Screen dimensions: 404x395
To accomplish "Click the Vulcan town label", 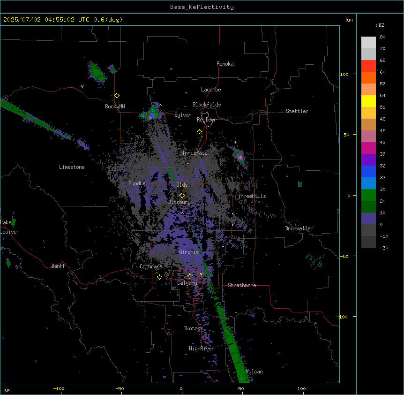I will [x=254, y=372].
